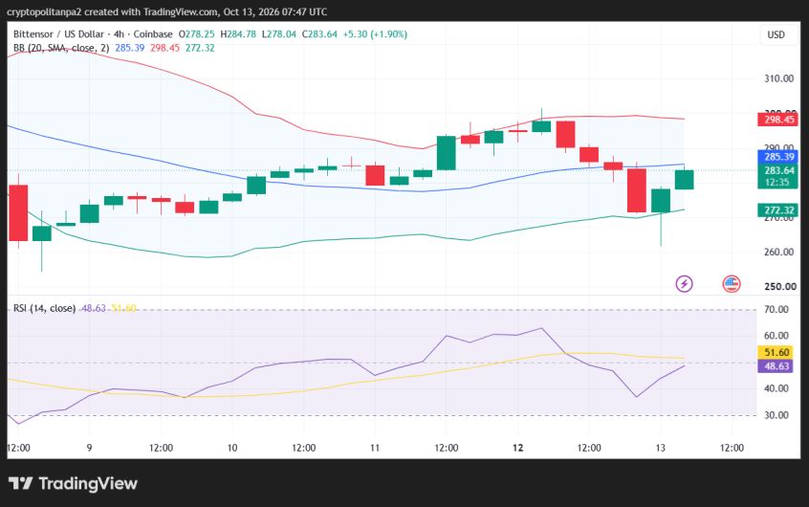Click the green 272.32 lower band label
Image resolution: width=809 pixels, height=507 pixels.
click(778, 210)
